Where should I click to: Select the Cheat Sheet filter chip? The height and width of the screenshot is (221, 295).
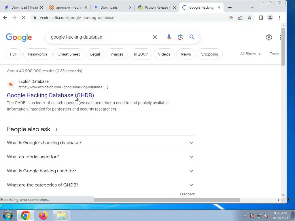pyautogui.click(x=69, y=54)
